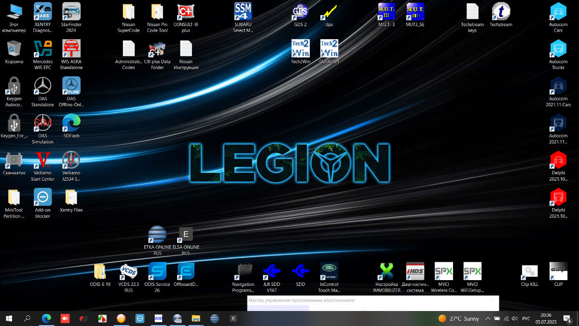Click the ELSA ONLINE RUS icon
The image size is (579, 326).
(x=186, y=234)
